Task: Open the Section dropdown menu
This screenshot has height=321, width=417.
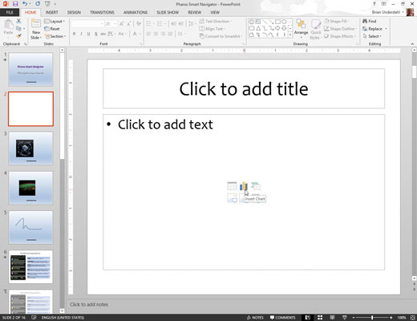Action: coord(55,36)
